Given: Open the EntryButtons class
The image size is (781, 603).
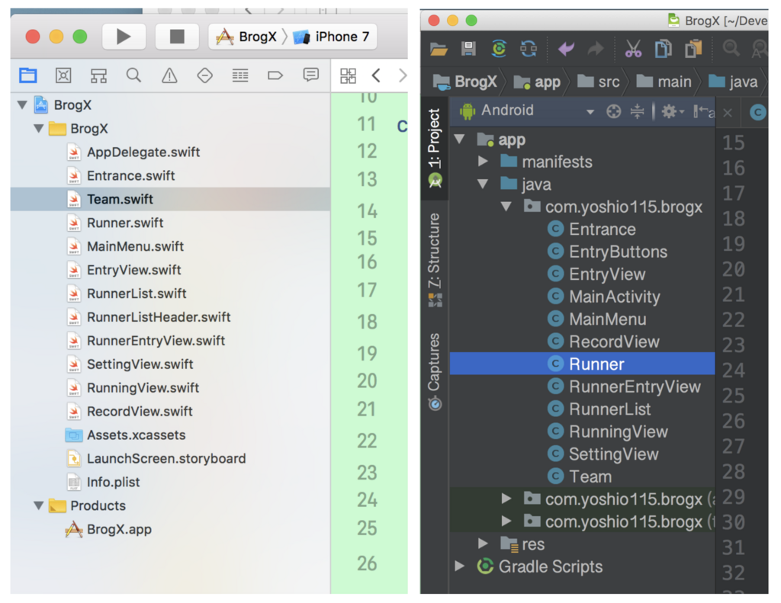Looking at the screenshot, I should click(x=607, y=252).
